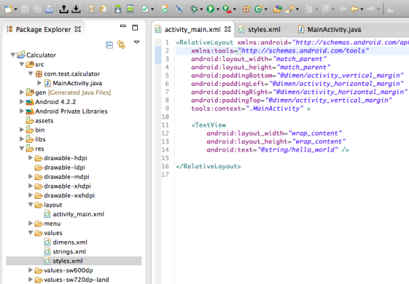Toggle Link with Editor arrows icon
The height and width of the screenshot is (284, 409).
[x=121, y=44]
